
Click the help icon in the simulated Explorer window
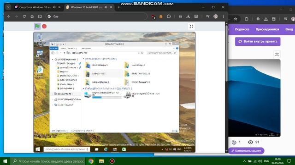pyautogui.click(x=177, y=48)
